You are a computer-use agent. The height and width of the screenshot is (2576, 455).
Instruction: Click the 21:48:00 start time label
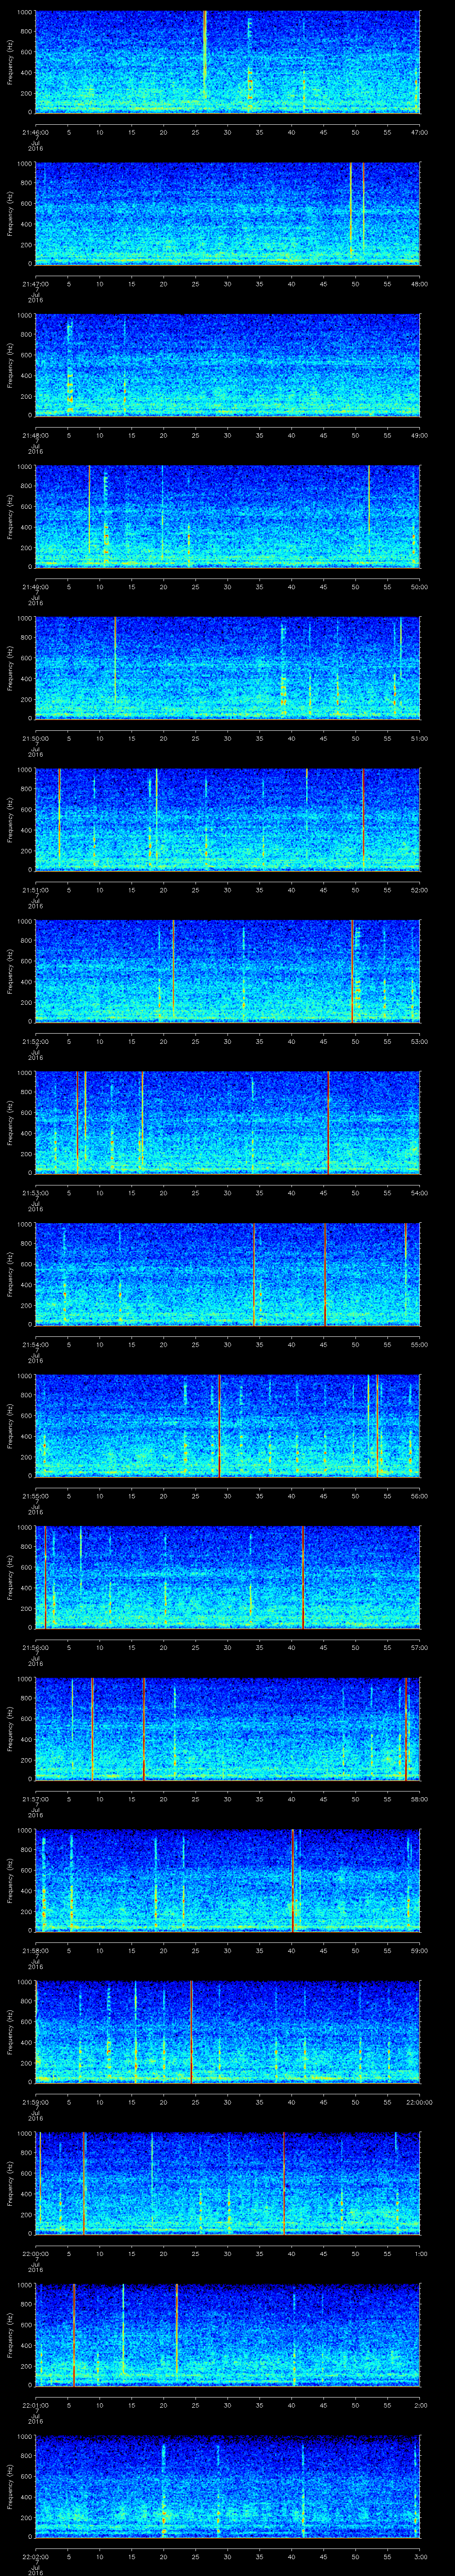tap(36, 435)
